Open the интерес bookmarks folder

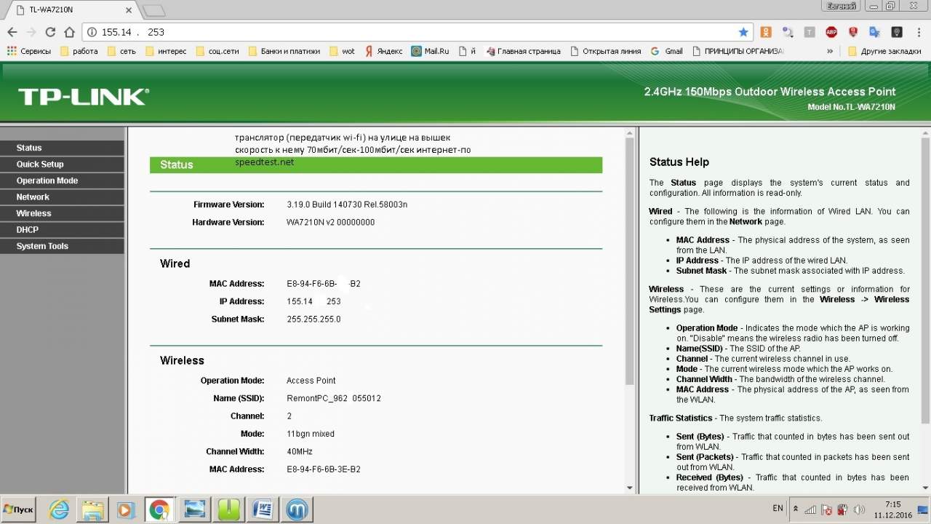tap(166, 51)
